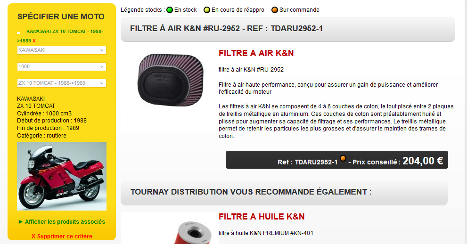Remove Kawasaki ZX 10 Tomcat filter with red X
Viewport: 467px width, 244px height.
coord(34,41)
